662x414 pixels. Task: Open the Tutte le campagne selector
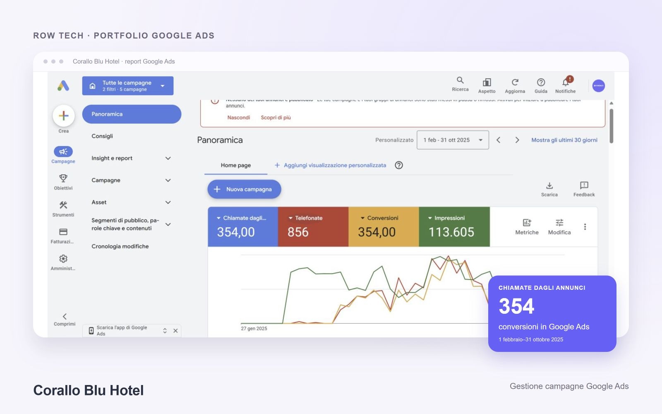pyautogui.click(x=128, y=86)
